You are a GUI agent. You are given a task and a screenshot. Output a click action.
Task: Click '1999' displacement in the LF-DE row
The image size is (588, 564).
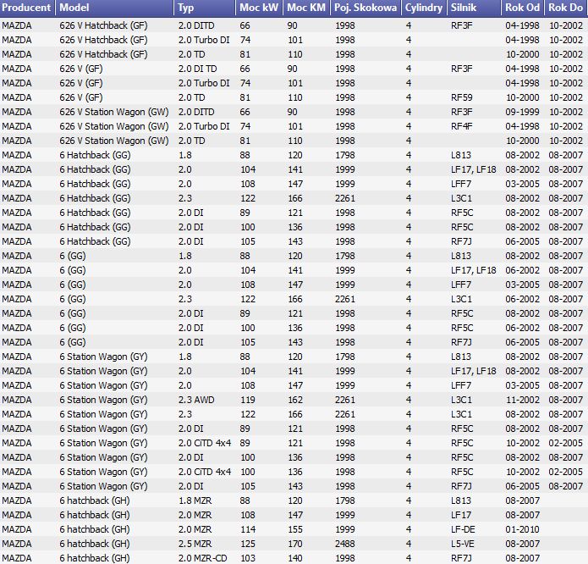point(345,529)
